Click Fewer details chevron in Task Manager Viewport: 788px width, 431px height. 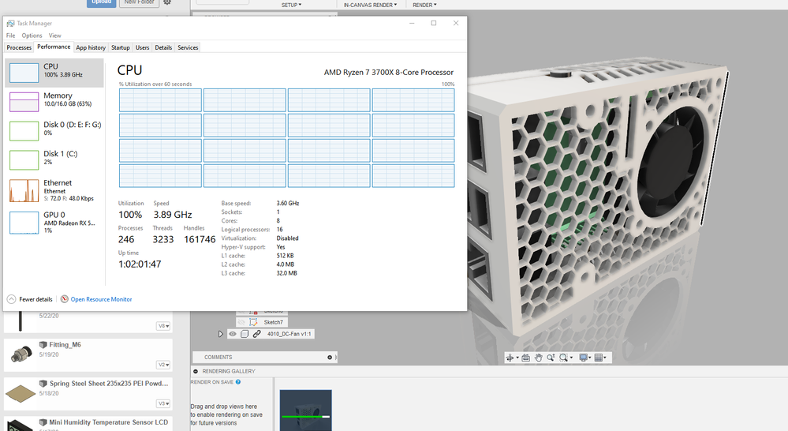[12, 299]
